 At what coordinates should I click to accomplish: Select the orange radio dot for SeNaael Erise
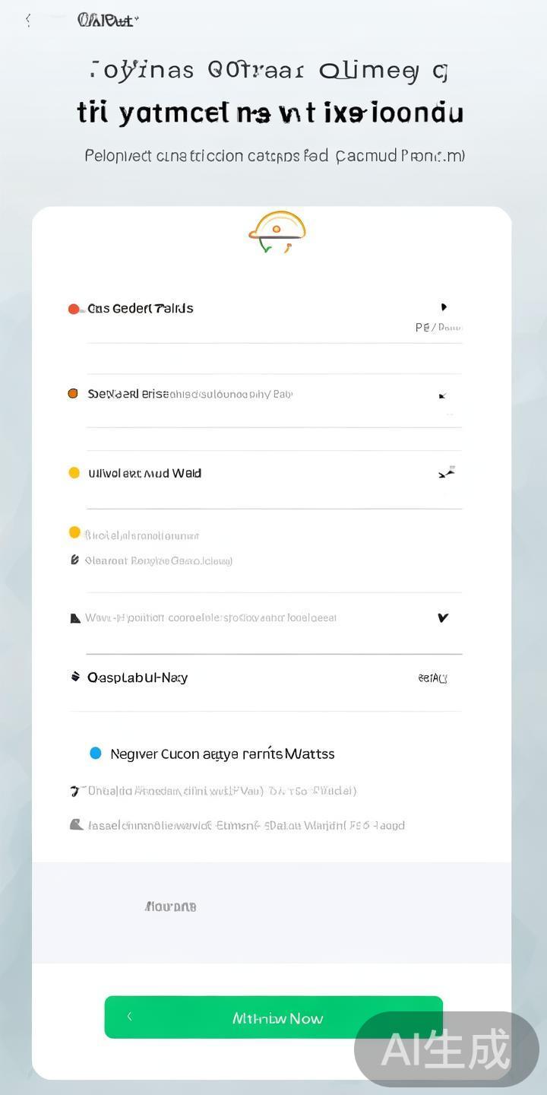tap(73, 394)
